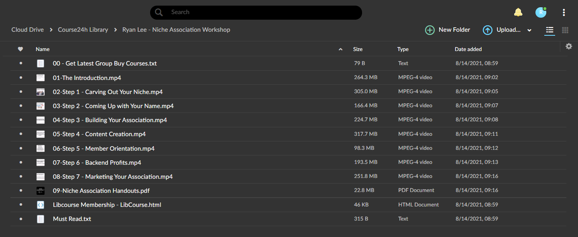The width and height of the screenshot is (578, 237).
Task: Click PDF thumbnail of 09-Niche Association Handouts
Action: click(41, 191)
